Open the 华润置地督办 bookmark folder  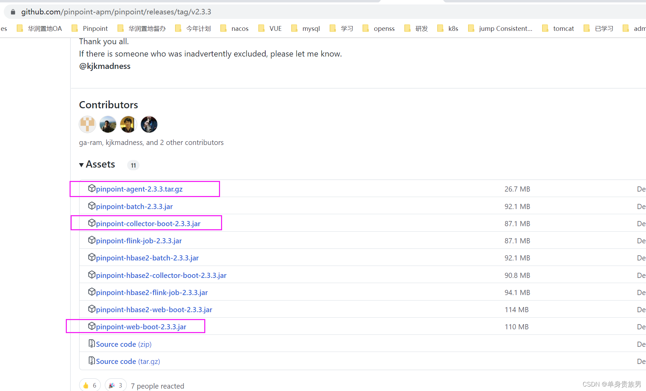click(x=142, y=28)
